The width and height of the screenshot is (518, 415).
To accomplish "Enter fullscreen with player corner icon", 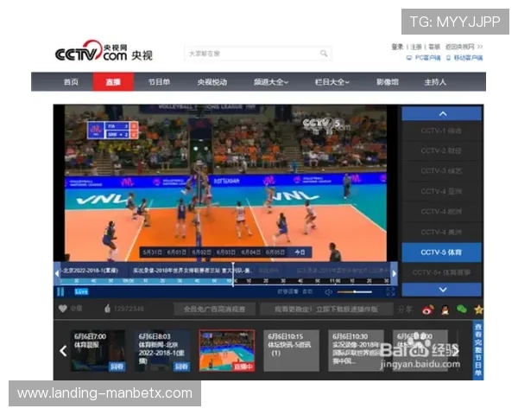I will [391, 292].
